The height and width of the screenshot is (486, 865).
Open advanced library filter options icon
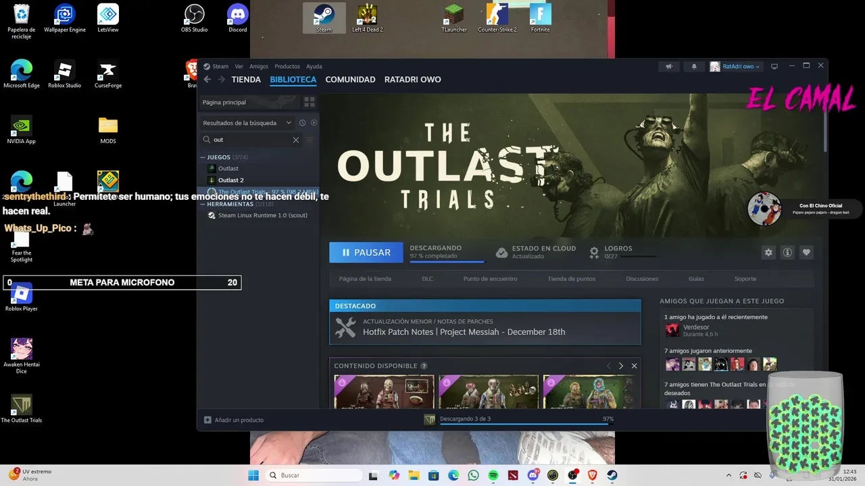310,140
